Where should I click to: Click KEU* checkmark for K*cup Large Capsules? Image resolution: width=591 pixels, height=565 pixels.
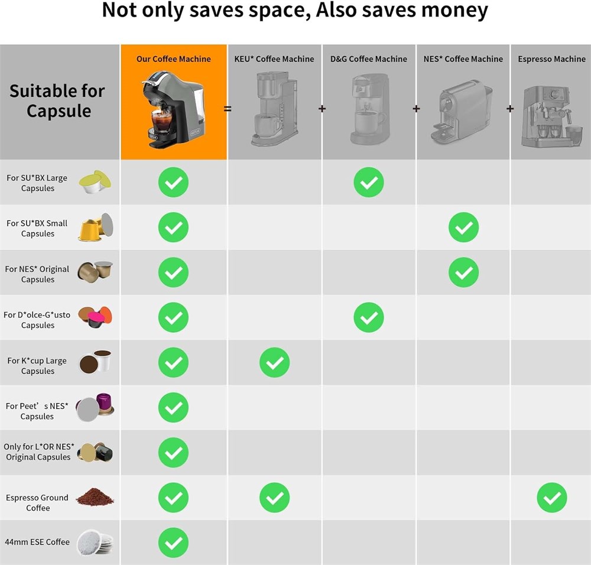274,362
